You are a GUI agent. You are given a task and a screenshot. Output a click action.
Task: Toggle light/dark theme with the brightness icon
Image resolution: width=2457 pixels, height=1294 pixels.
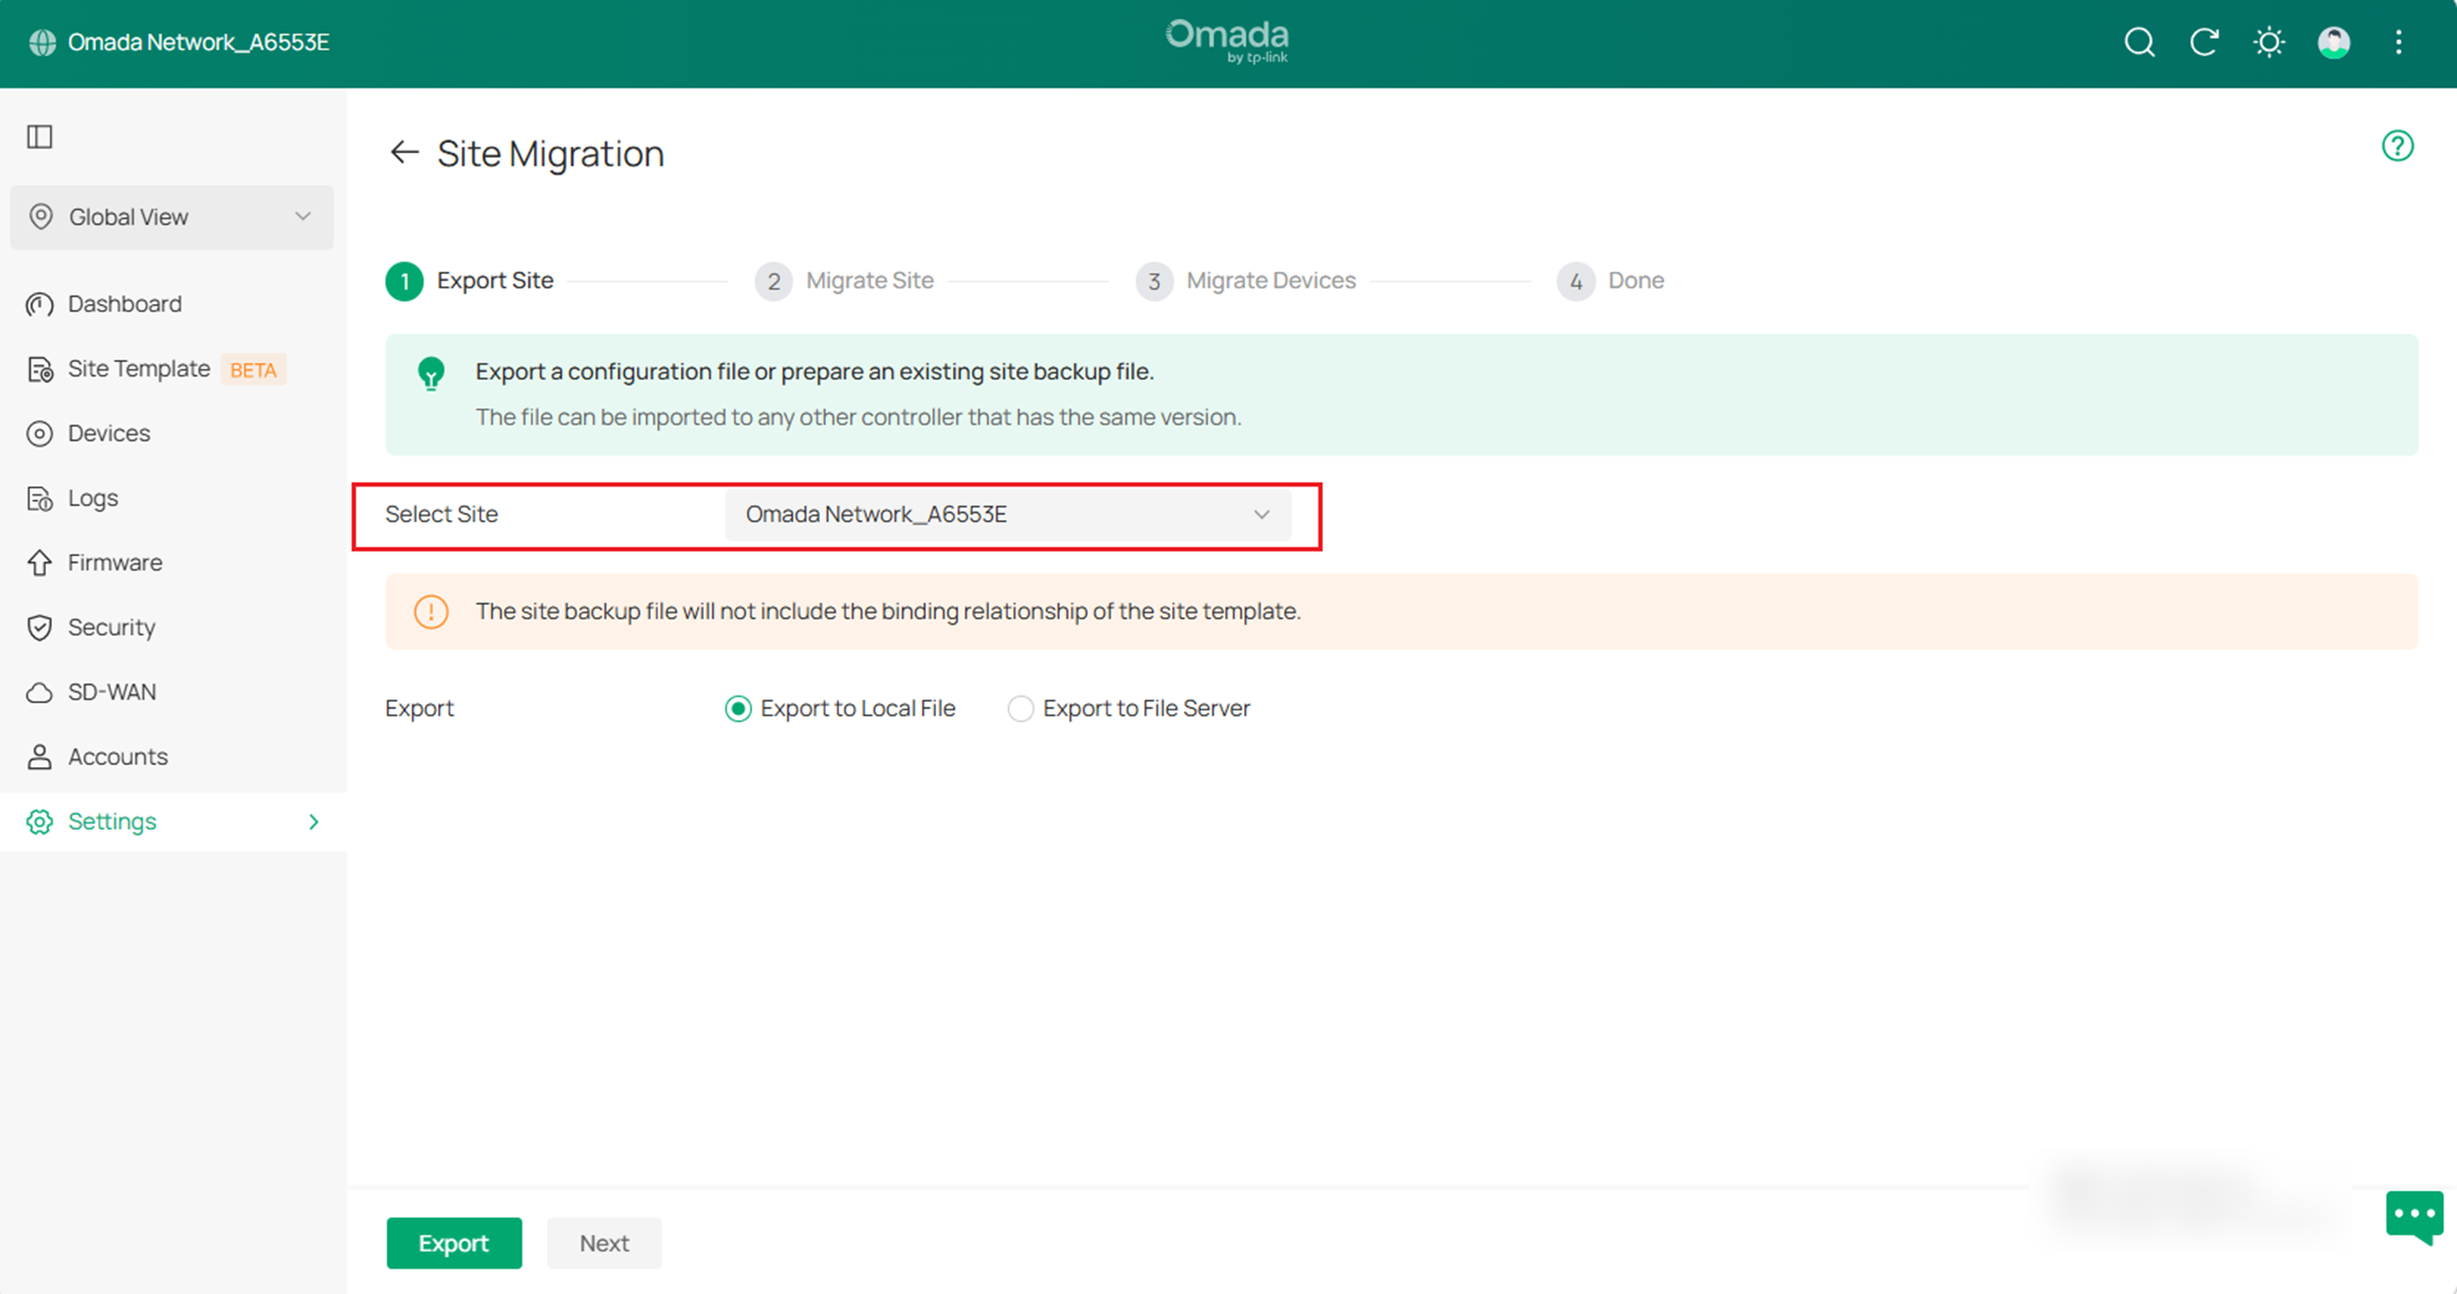tap(2269, 43)
